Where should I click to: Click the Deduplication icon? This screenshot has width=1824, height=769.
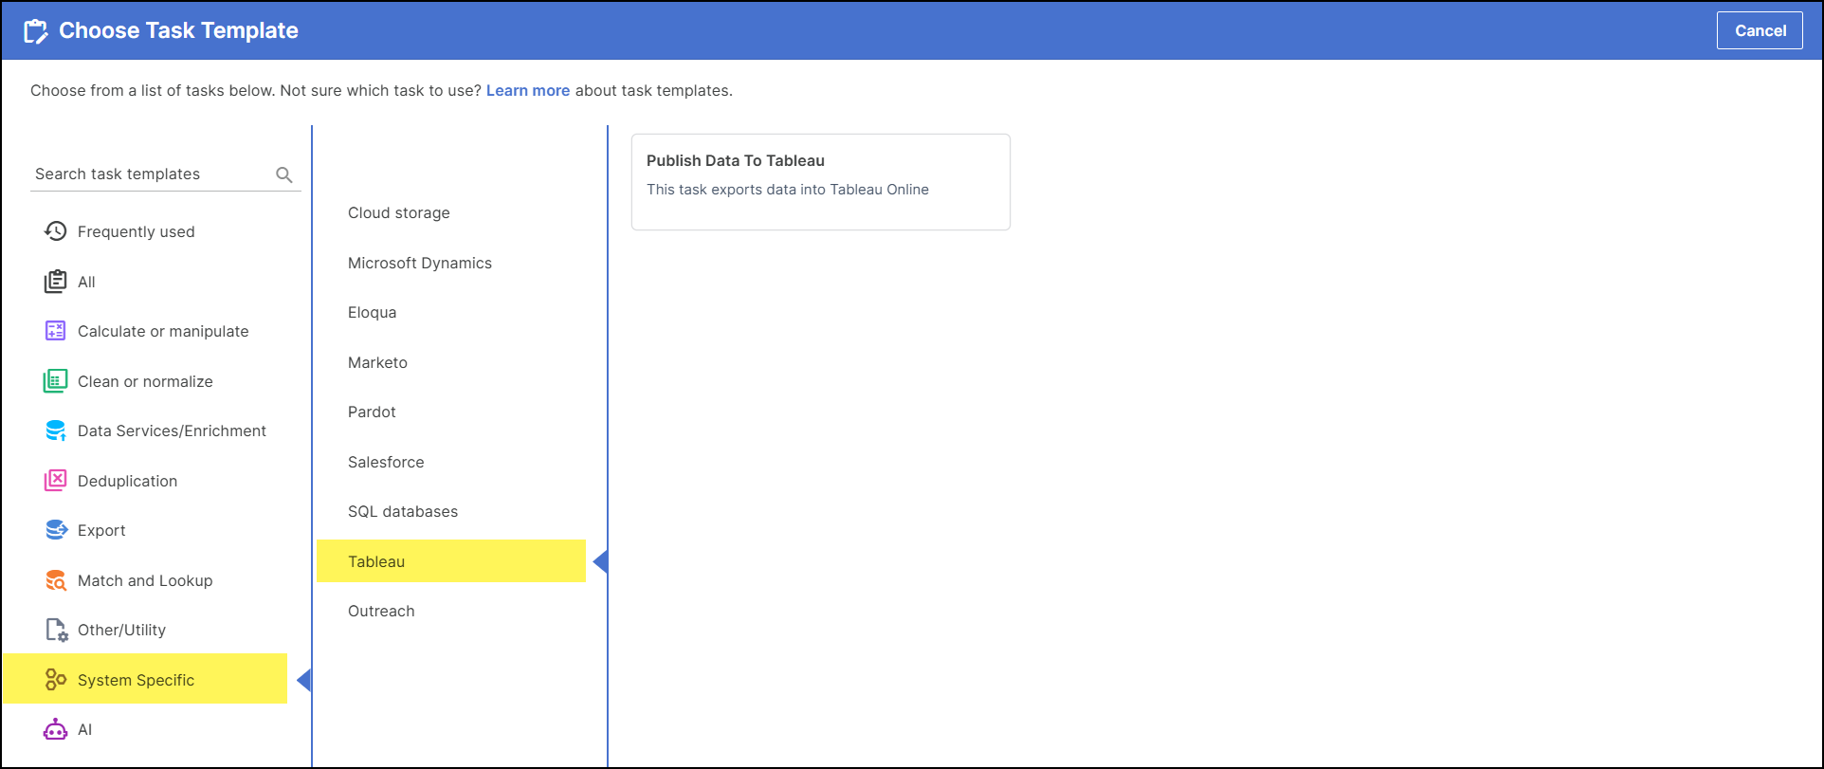point(56,481)
